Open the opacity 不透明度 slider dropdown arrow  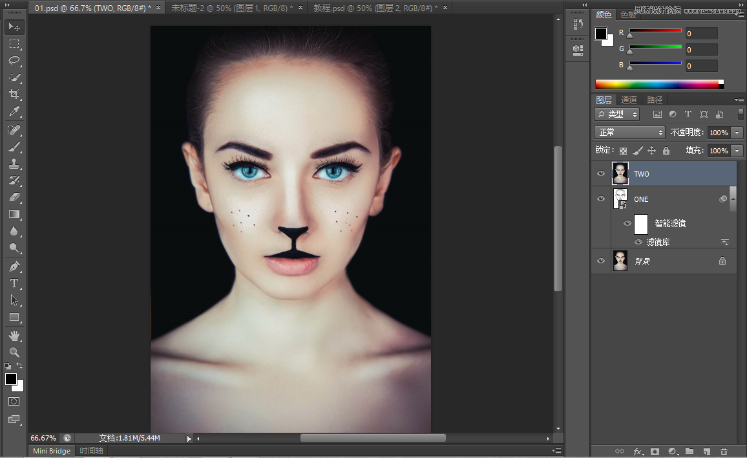737,133
